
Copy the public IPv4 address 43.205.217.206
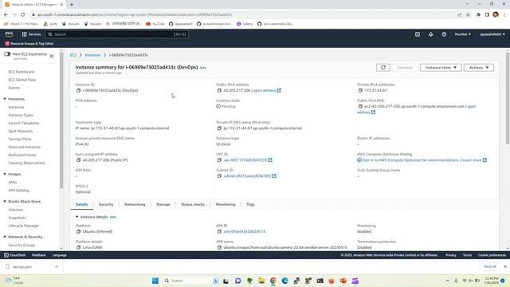tap(219, 90)
